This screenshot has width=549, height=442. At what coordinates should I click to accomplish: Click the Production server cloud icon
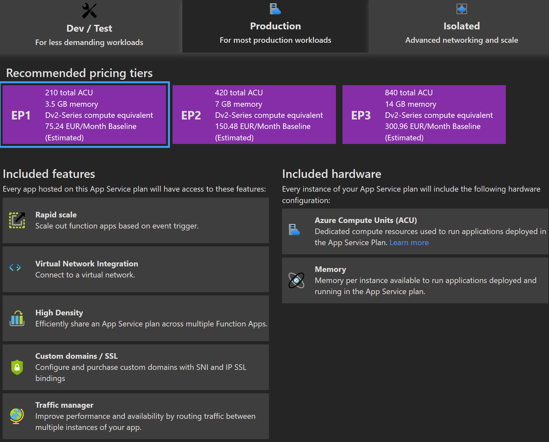pyautogui.click(x=275, y=9)
